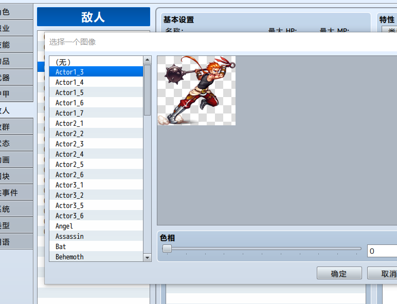
Task: Click the image list scroll-down arrow
Action: (147, 258)
